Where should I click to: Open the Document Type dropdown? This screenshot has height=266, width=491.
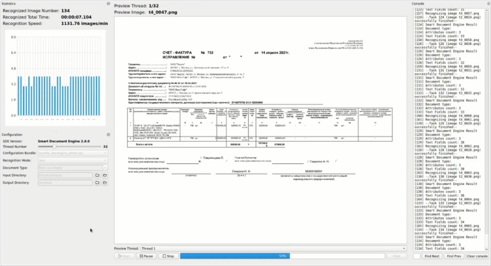tap(71, 167)
